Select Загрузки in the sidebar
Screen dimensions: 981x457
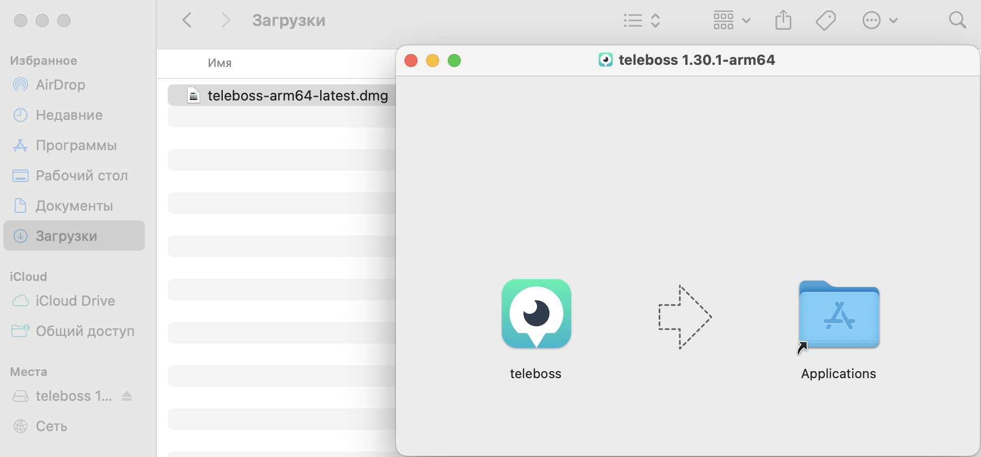[x=74, y=236]
